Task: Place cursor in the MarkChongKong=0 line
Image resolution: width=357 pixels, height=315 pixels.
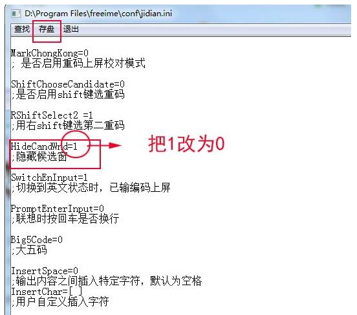Action: (50, 53)
